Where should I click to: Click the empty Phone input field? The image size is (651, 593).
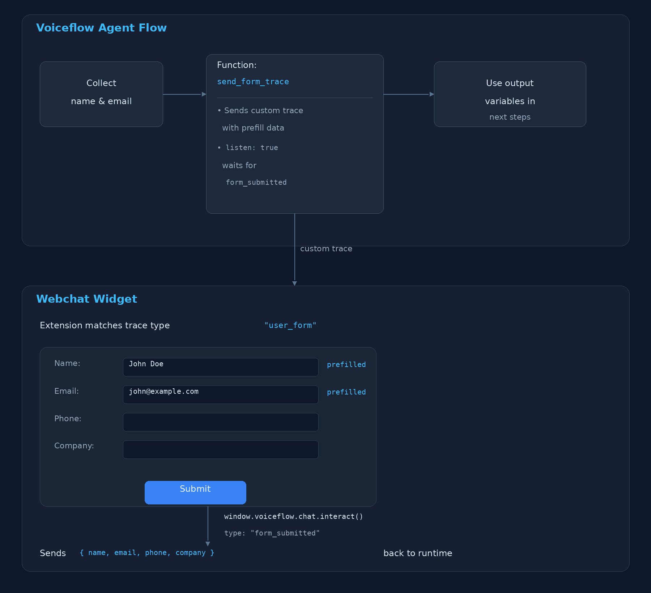(x=221, y=422)
